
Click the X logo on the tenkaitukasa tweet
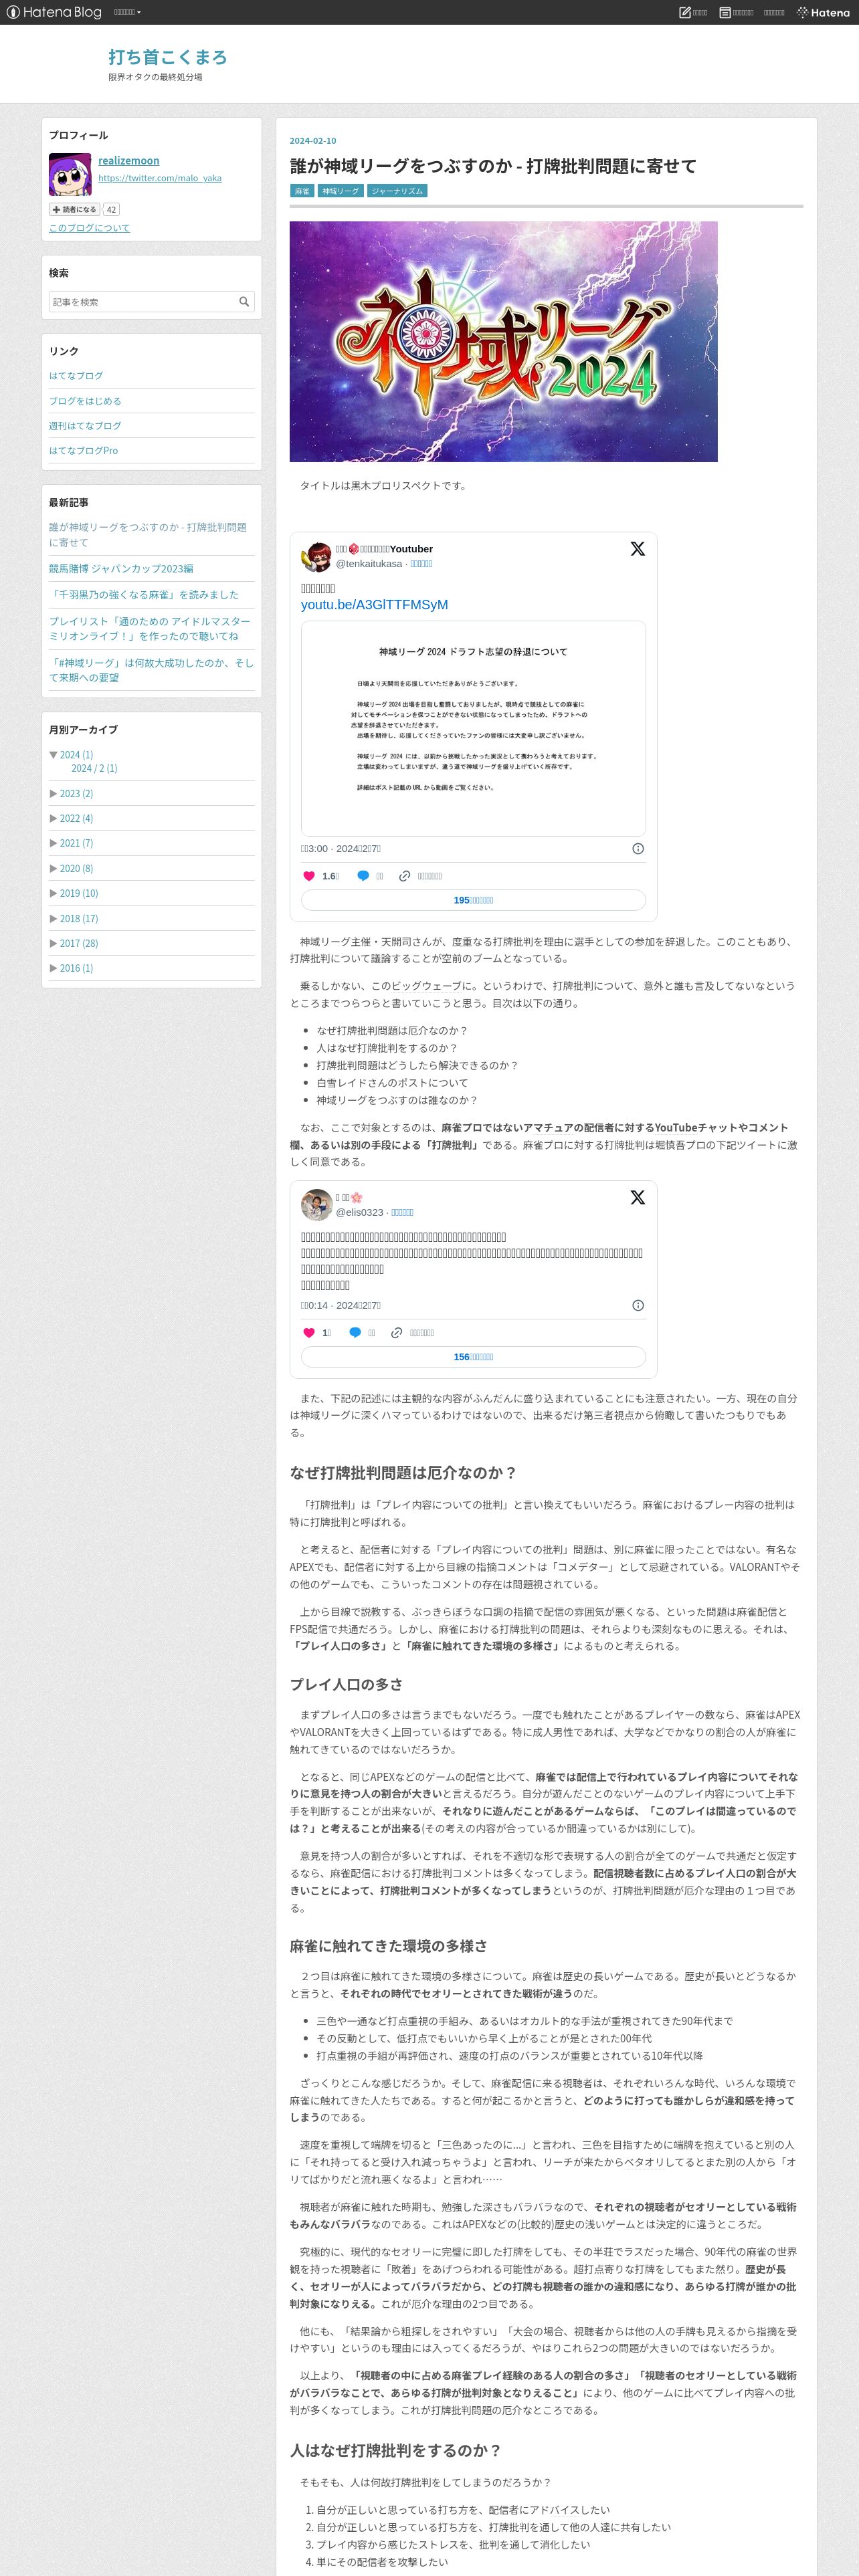pos(637,548)
